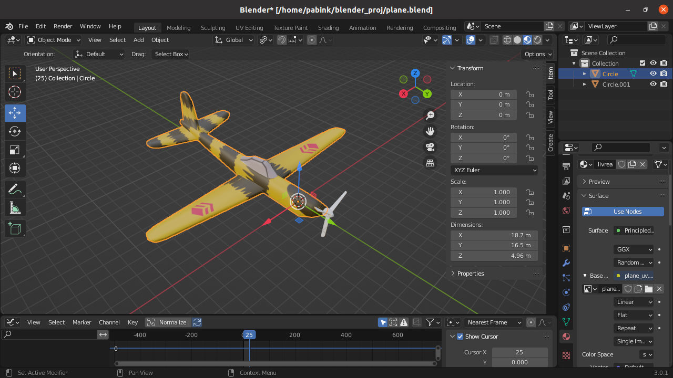The height and width of the screenshot is (378, 673).
Task: Toggle Collection exclude checkbox
Action: tap(642, 64)
